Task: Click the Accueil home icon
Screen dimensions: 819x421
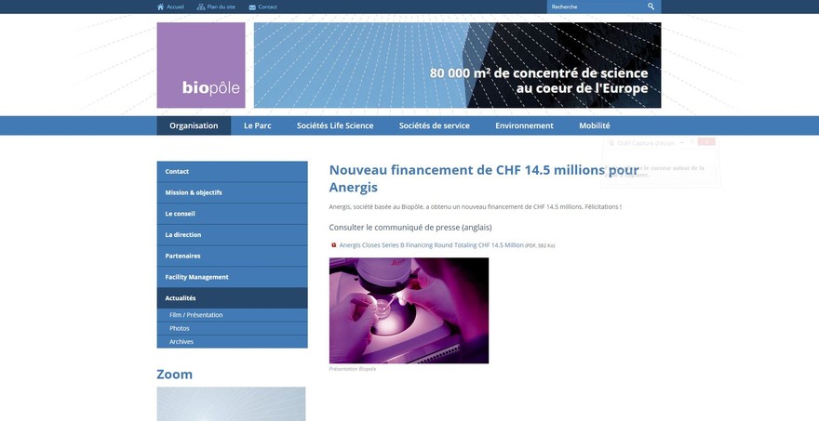Action: (x=160, y=7)
